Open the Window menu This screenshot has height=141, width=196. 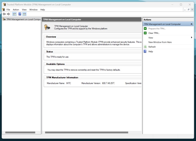[33, 10]
